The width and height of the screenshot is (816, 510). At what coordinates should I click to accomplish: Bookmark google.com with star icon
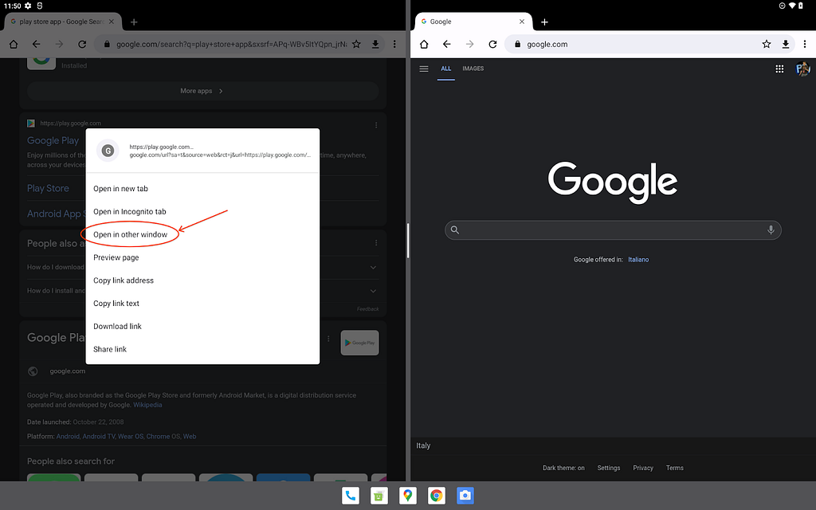coord(767,45)
